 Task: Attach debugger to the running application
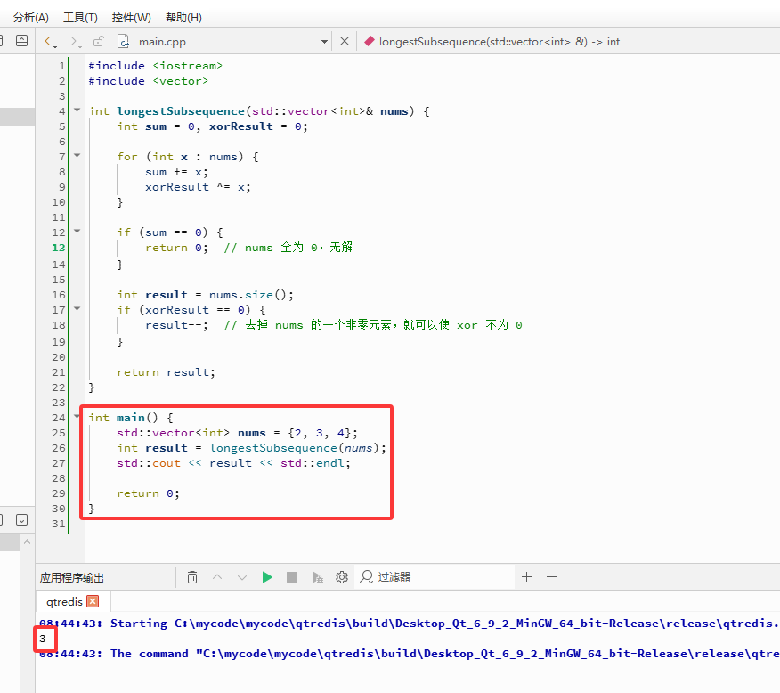tap(317, 577)
